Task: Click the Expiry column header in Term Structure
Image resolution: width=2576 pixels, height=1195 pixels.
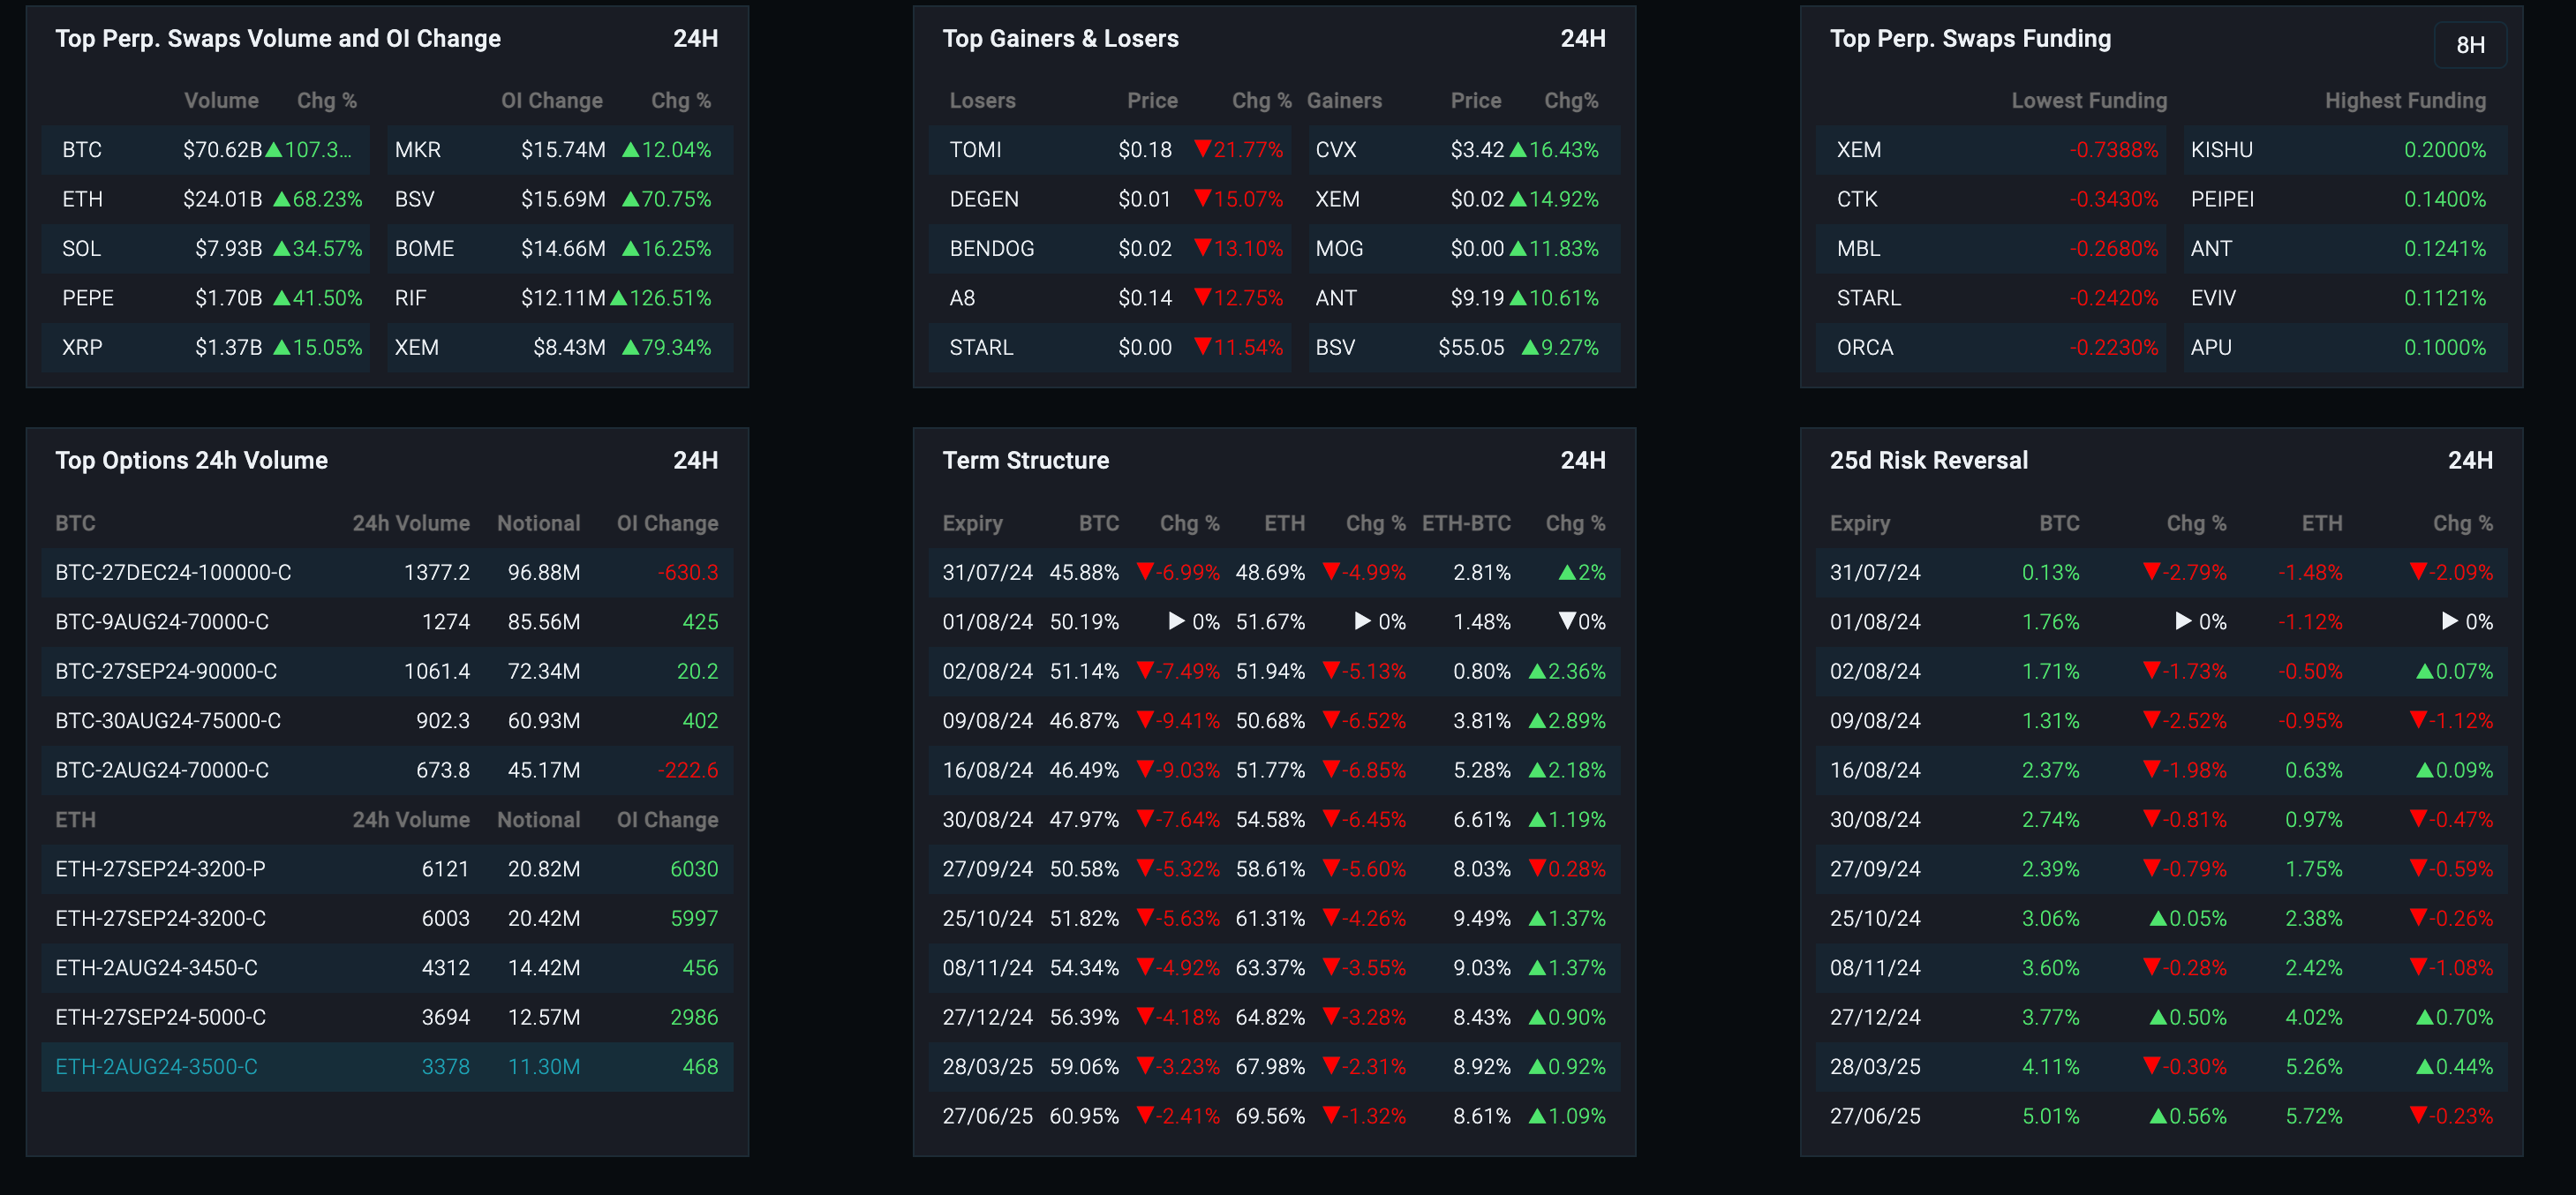Action: click(x=972, y=522)
